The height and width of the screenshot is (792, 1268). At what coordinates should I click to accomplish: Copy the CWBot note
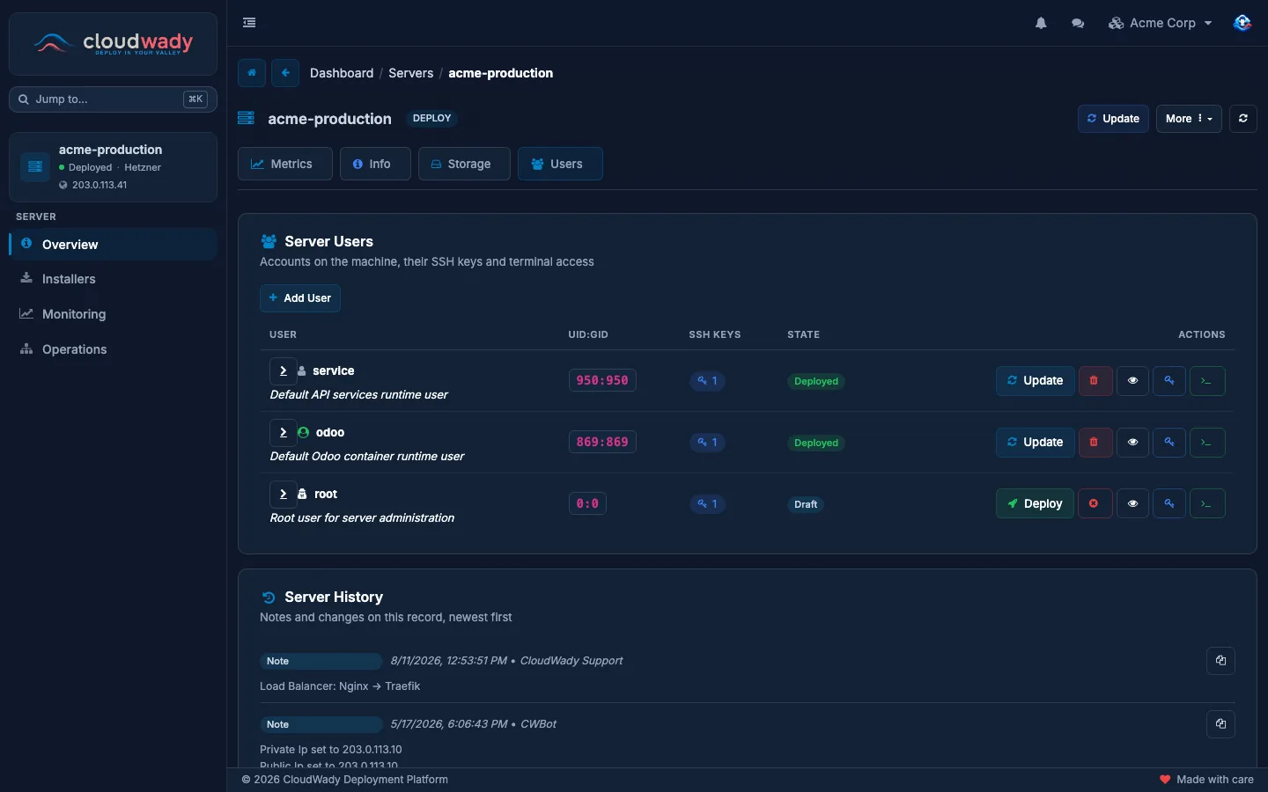tap(1220, 724)
